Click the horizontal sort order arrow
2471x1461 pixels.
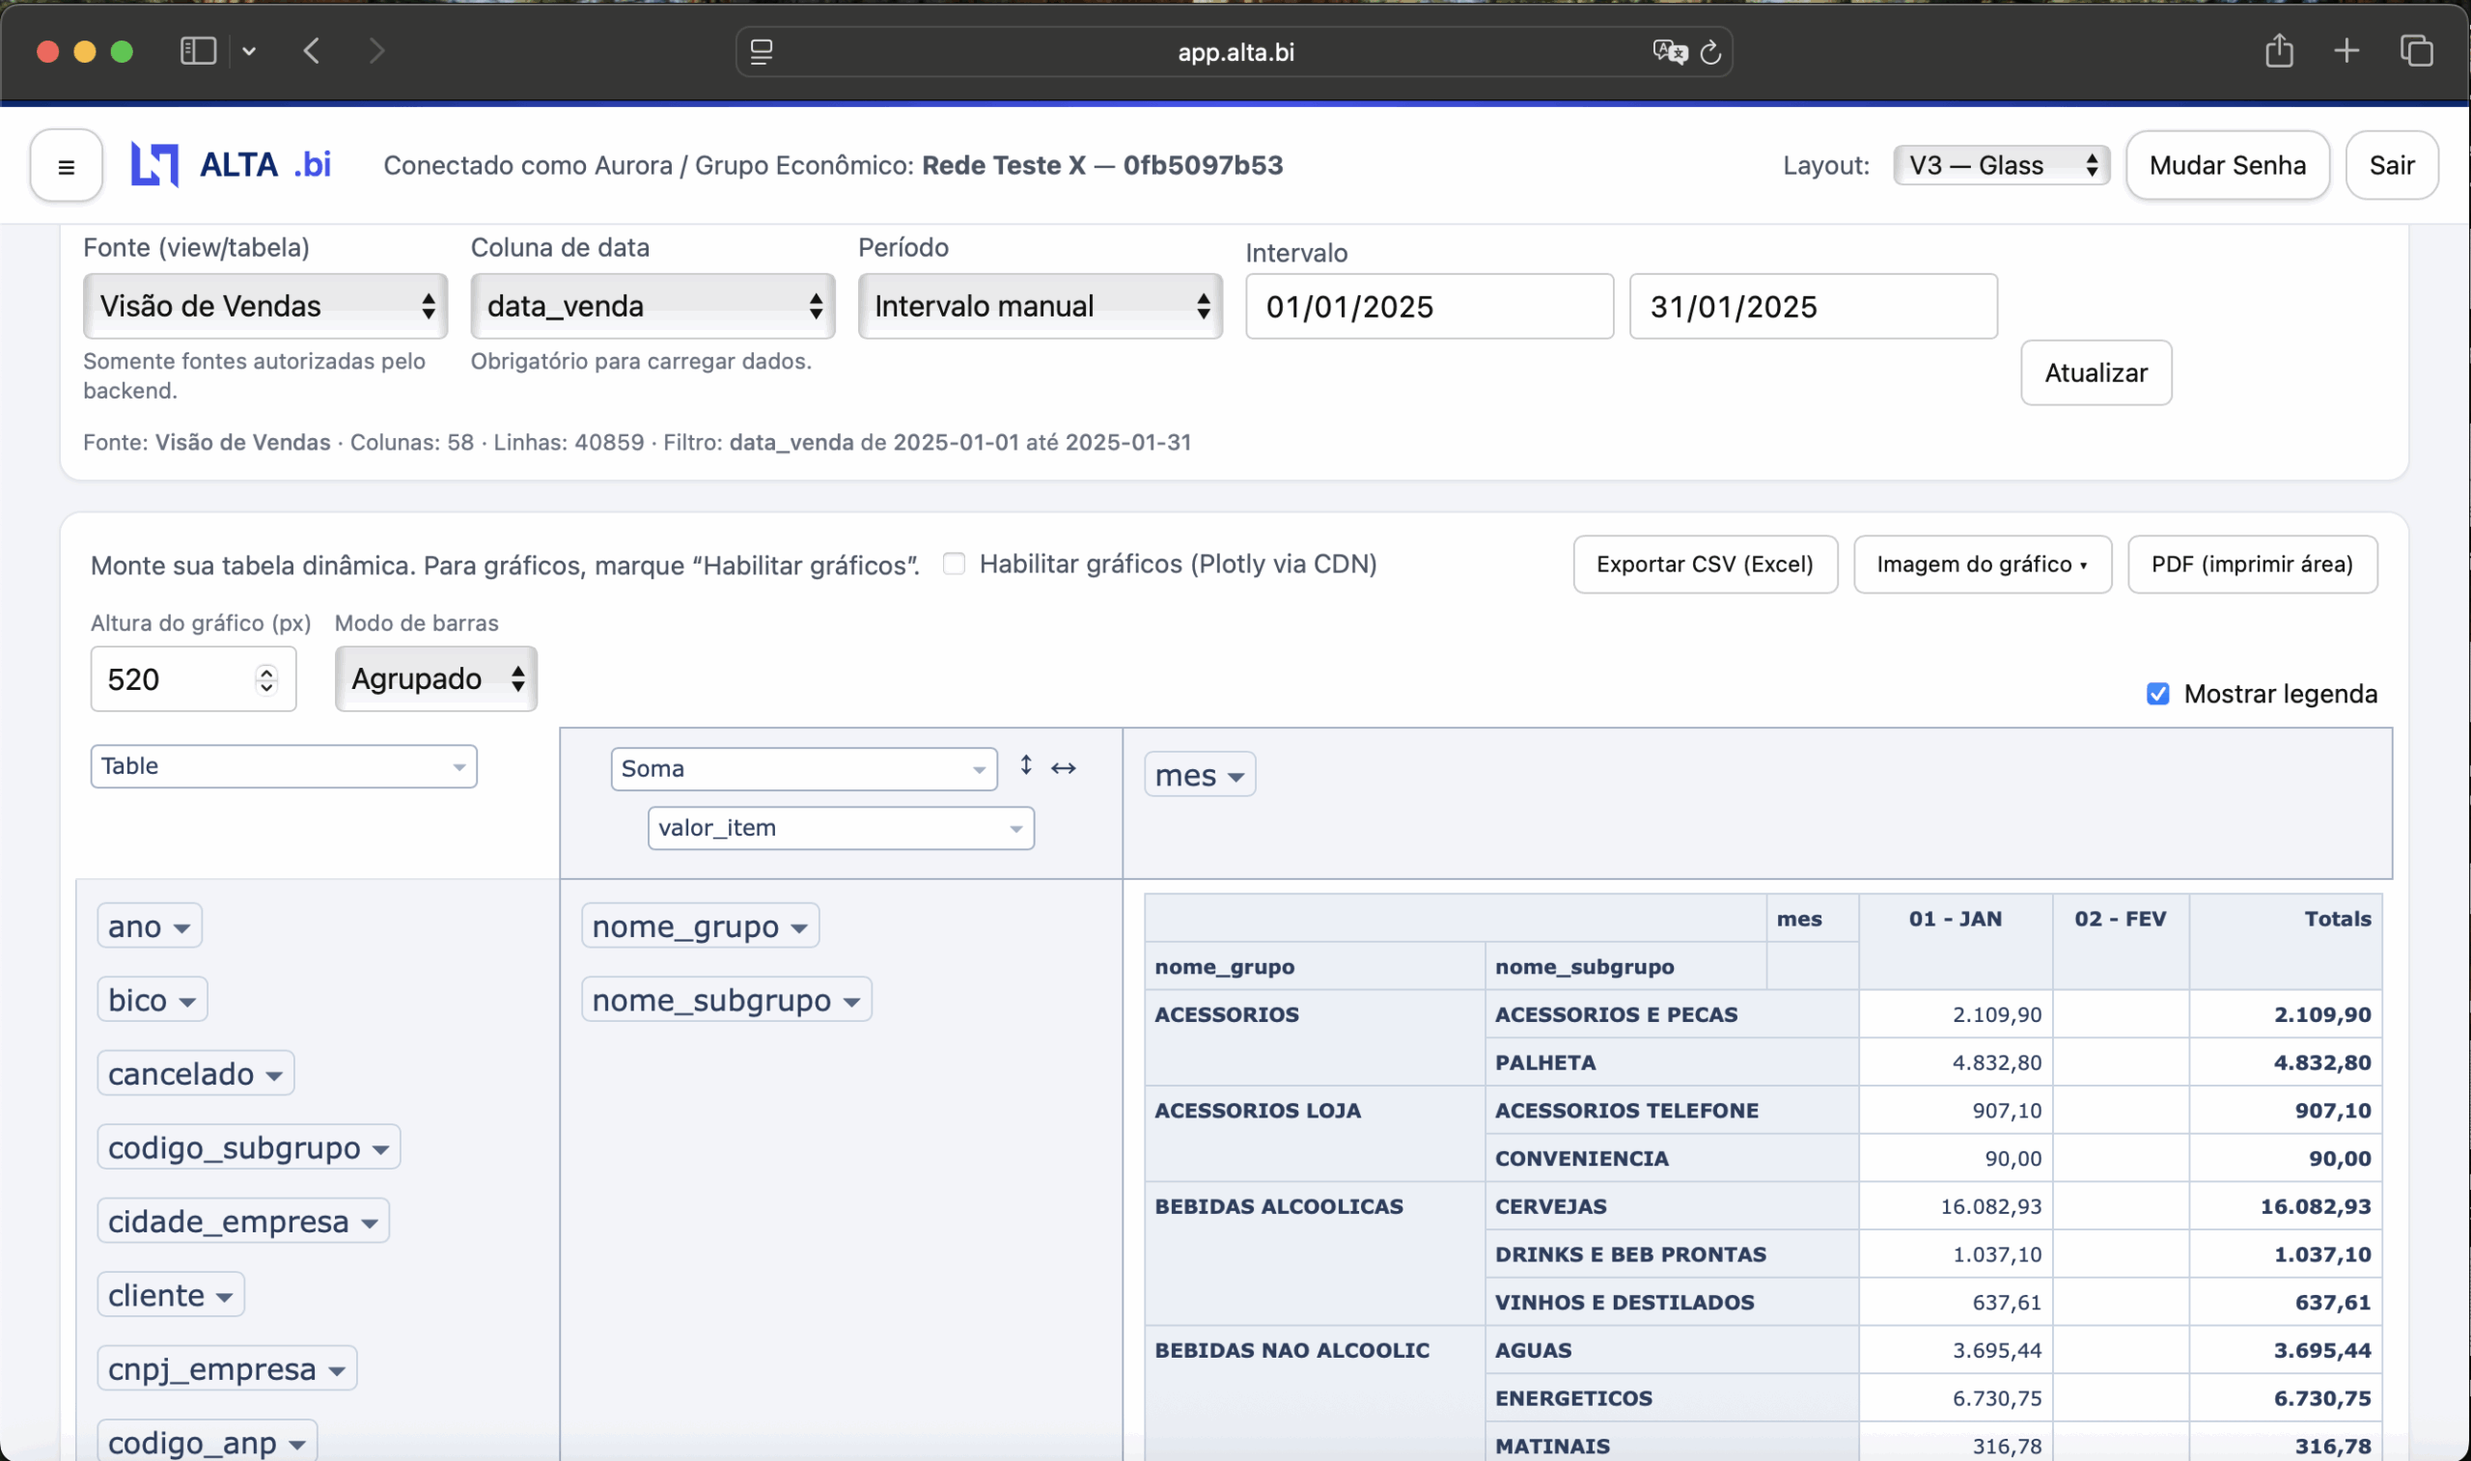[x=1064, y=768]
